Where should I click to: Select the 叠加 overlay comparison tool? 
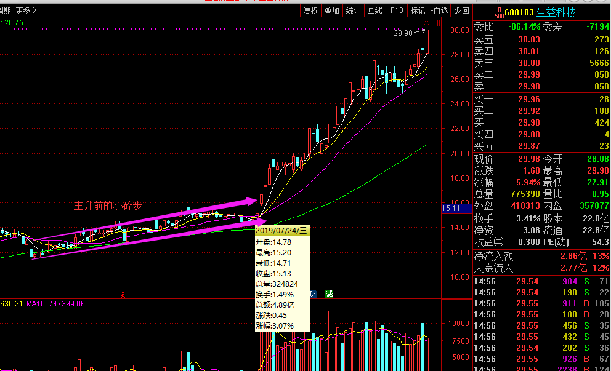pos(331,10)
